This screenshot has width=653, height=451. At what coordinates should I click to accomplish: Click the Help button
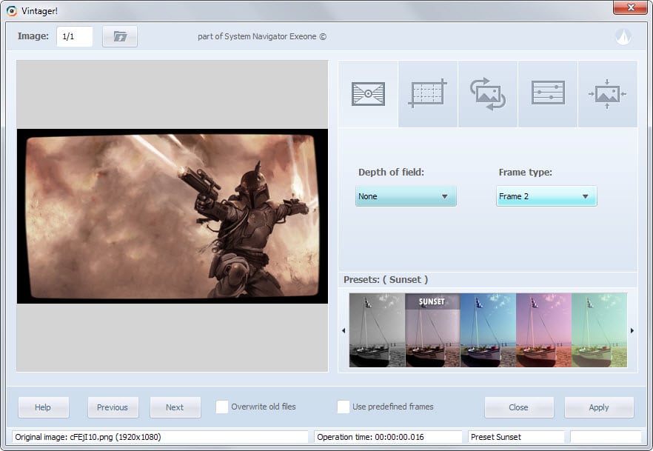(43, 407)
